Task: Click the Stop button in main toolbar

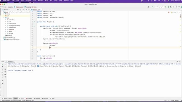Action: (173, 7)
